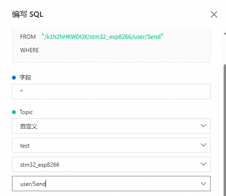
Task: Click the vertical scrollbar thumb
Action: click(225, 129)
